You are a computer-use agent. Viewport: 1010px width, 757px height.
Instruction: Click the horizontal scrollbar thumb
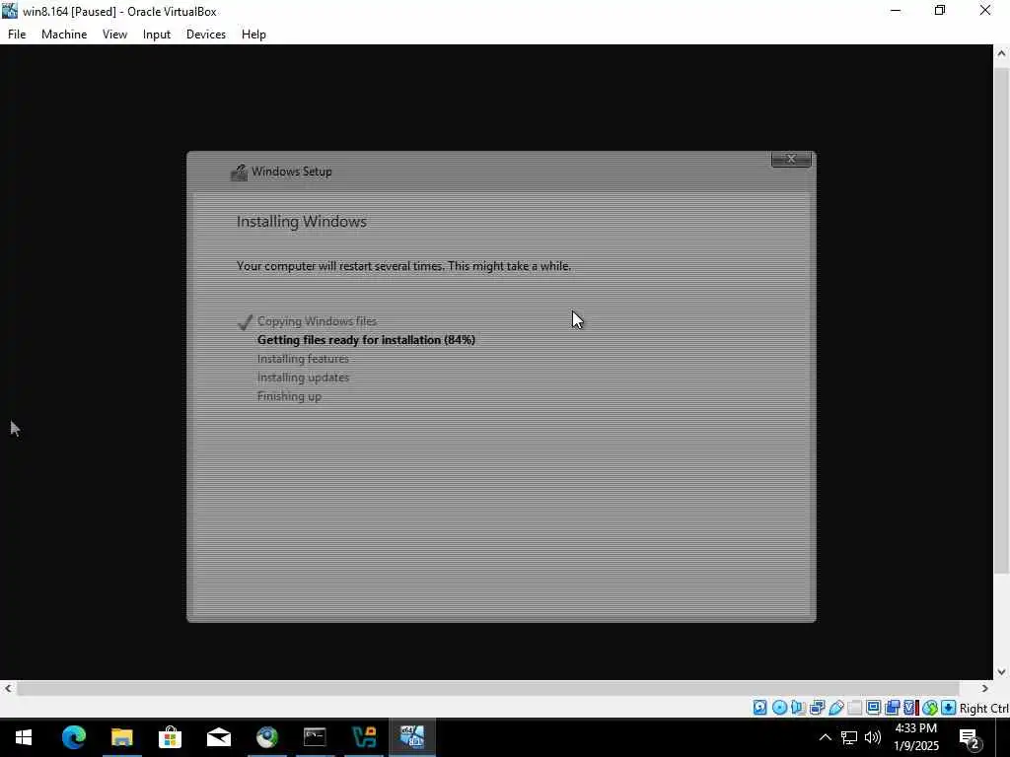click(x=488, y=688)
